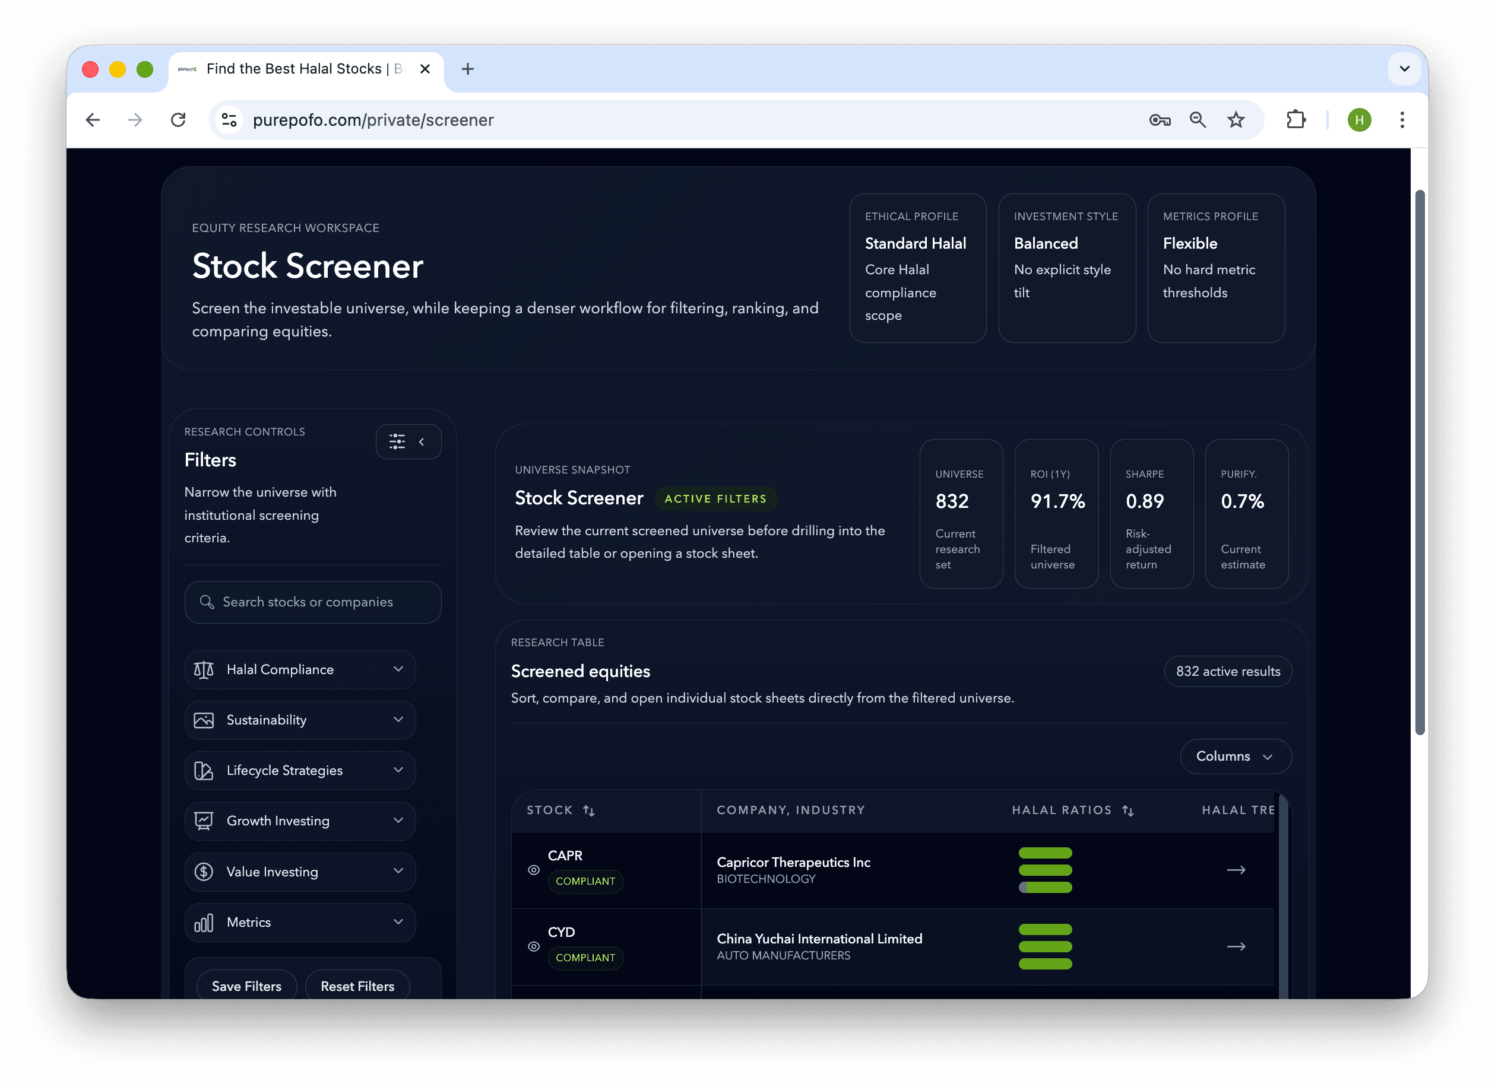Open the Columns dropdown

[1236, 757]
